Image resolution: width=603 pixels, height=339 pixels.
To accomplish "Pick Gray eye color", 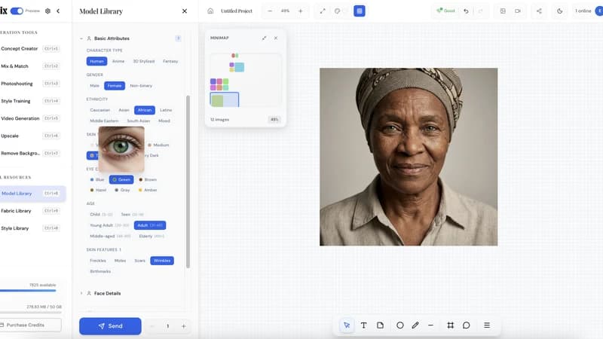I will (x=122, y=190).
